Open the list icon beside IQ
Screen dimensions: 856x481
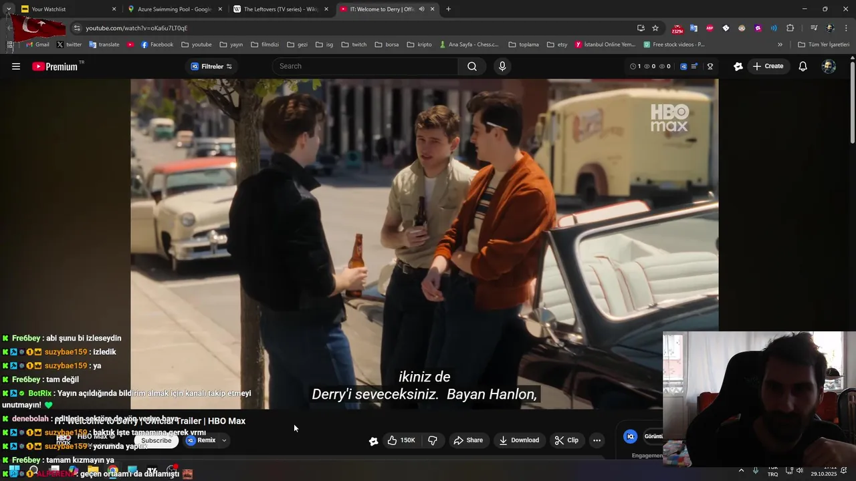[694, 66]
